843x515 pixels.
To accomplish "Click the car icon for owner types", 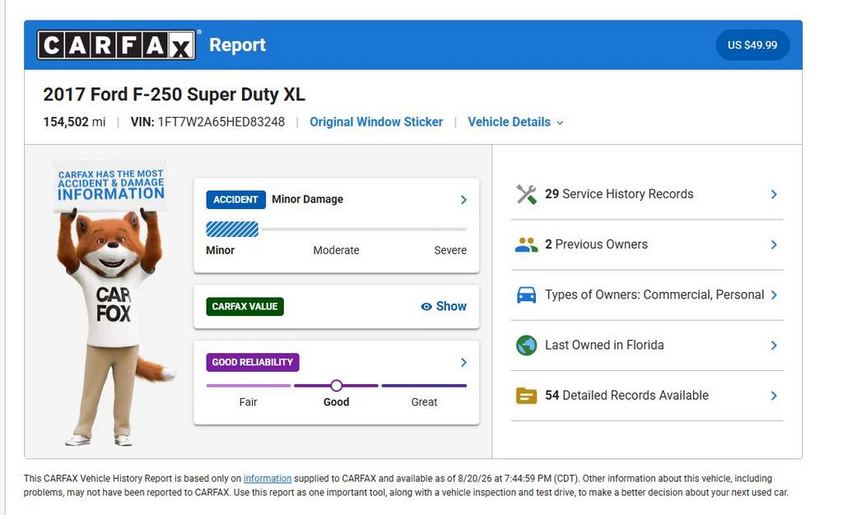I will (x=526, y=295).
